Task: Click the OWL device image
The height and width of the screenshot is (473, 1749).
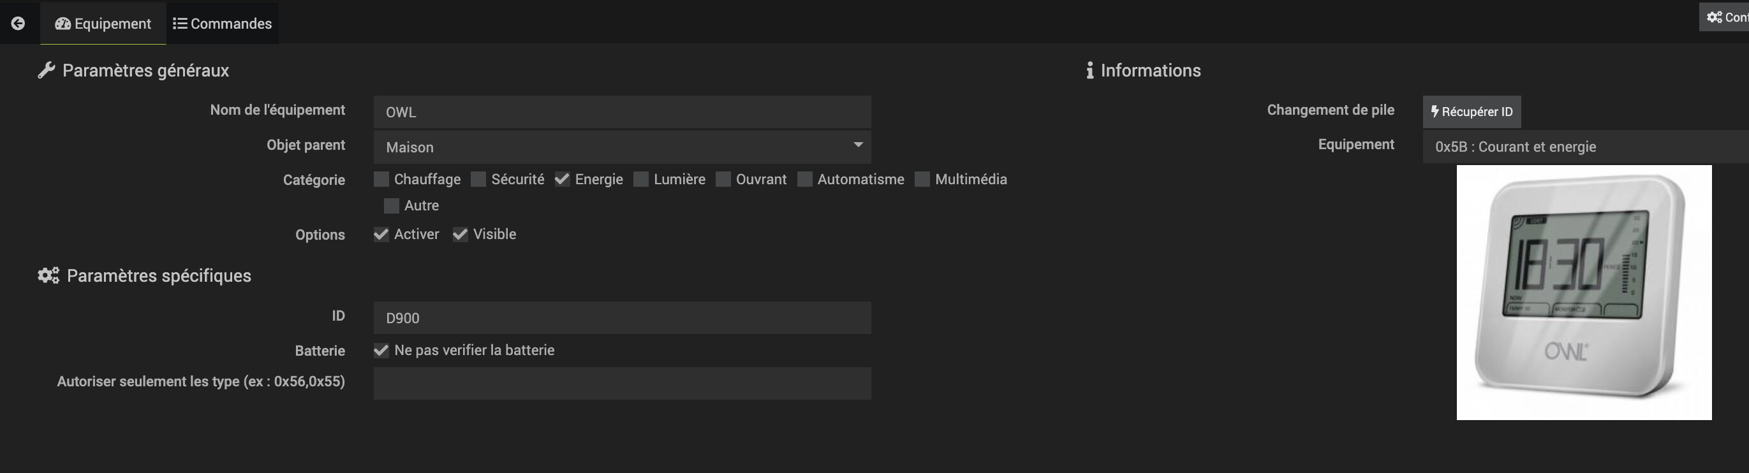Action: click(1584, 293)
